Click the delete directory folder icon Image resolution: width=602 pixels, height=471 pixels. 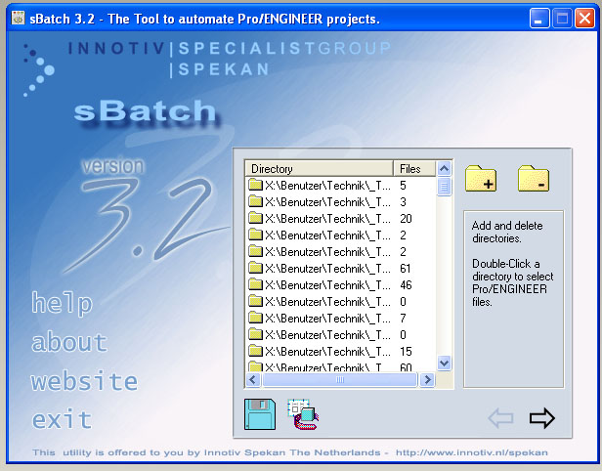pos(534,179)
